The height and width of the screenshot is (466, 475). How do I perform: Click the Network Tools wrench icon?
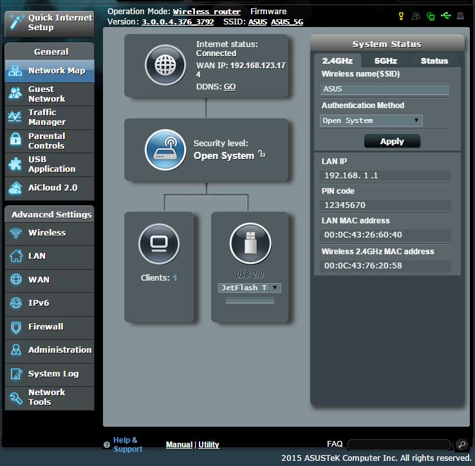[15, 398]
